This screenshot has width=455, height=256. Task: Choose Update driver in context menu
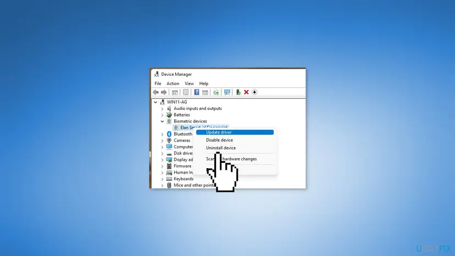(235, 132)
